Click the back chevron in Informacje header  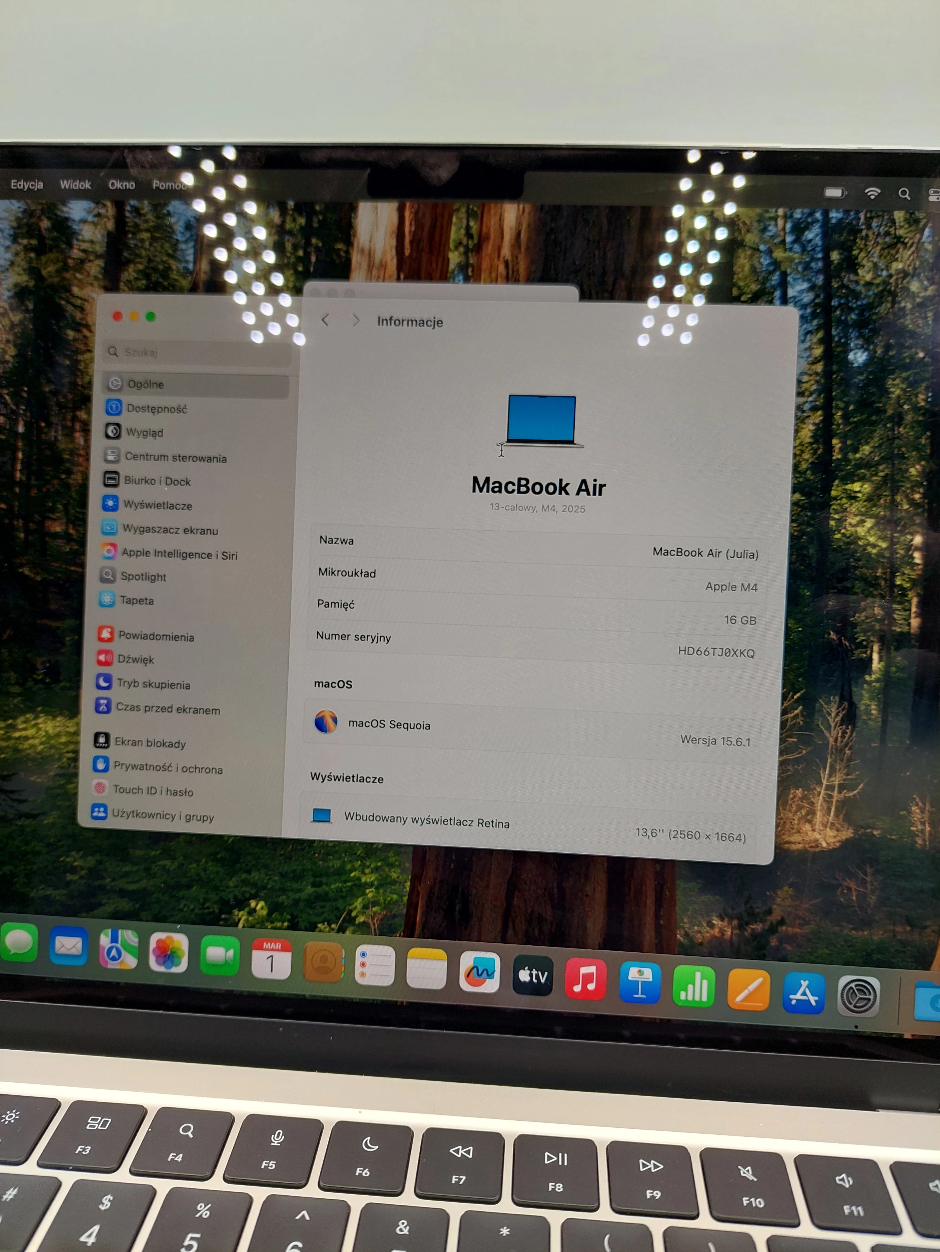click(326, 320)
